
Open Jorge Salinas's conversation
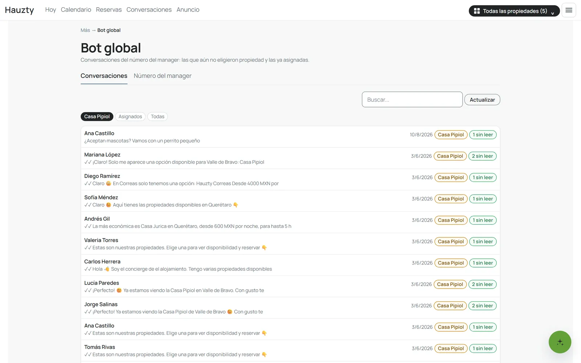point(290,308)
